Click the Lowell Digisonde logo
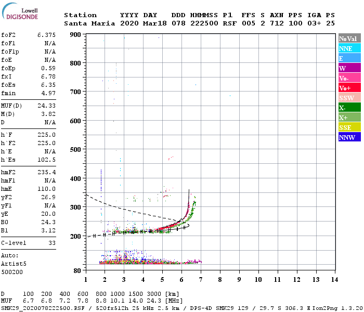 click(20, 11)
